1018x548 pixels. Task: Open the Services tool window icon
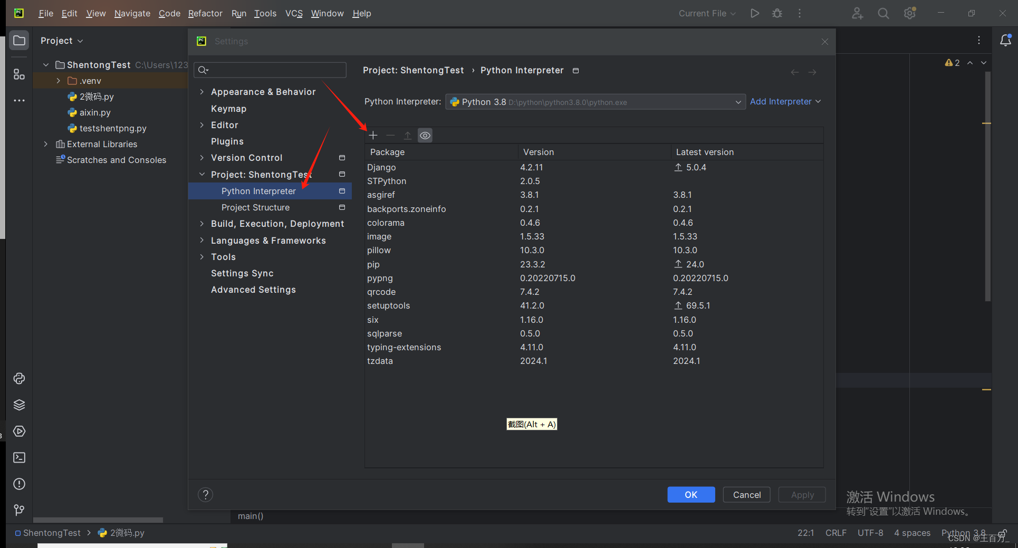tap(20, 431)
